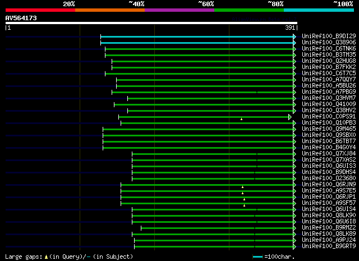Screen dimensions: 359x261
Task: Open hit UniRef100_Q7XJ84
Action: point(329,154)
